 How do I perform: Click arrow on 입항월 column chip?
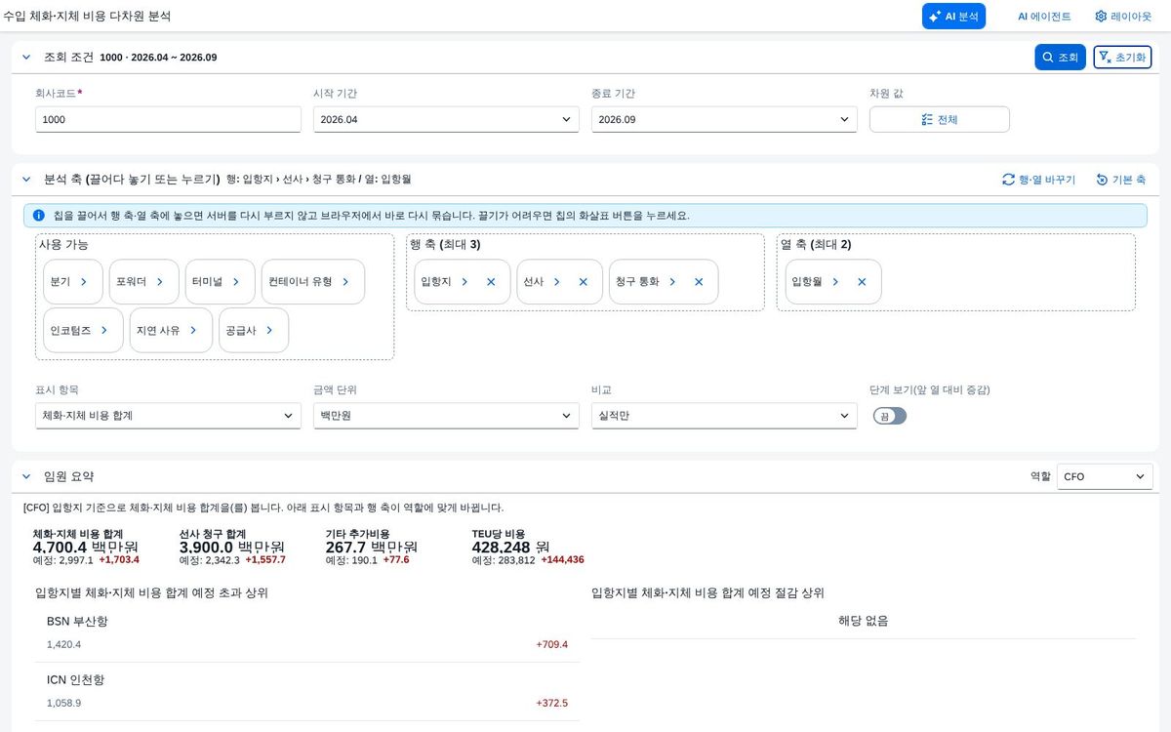(x=835, y=281)
